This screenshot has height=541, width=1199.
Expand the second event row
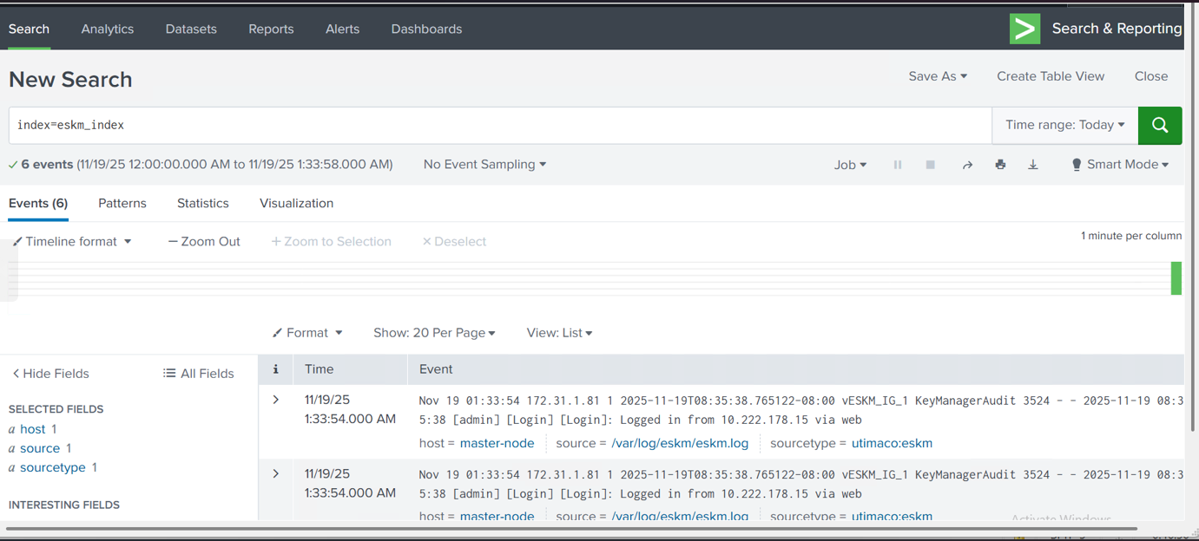tap(276, 474)
